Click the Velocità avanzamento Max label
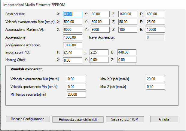This screenshot has height=131, width=186. click(x=30, y=22)
